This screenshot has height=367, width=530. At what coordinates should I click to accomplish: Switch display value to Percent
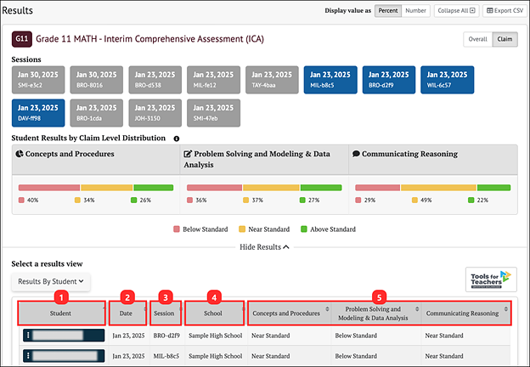[387, 10]
